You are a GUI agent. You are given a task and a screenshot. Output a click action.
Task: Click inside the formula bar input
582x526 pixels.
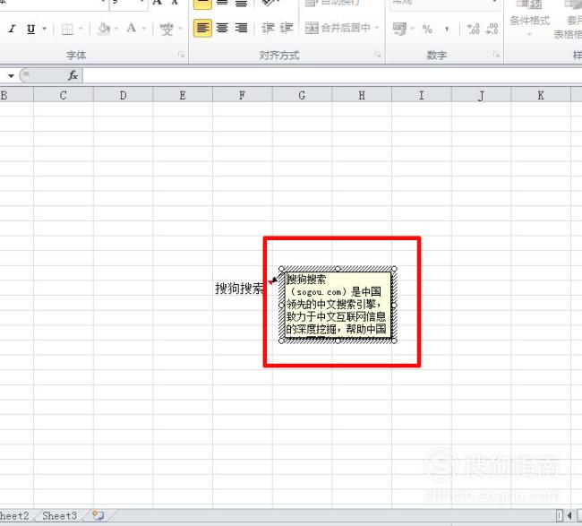pos(332,75)
